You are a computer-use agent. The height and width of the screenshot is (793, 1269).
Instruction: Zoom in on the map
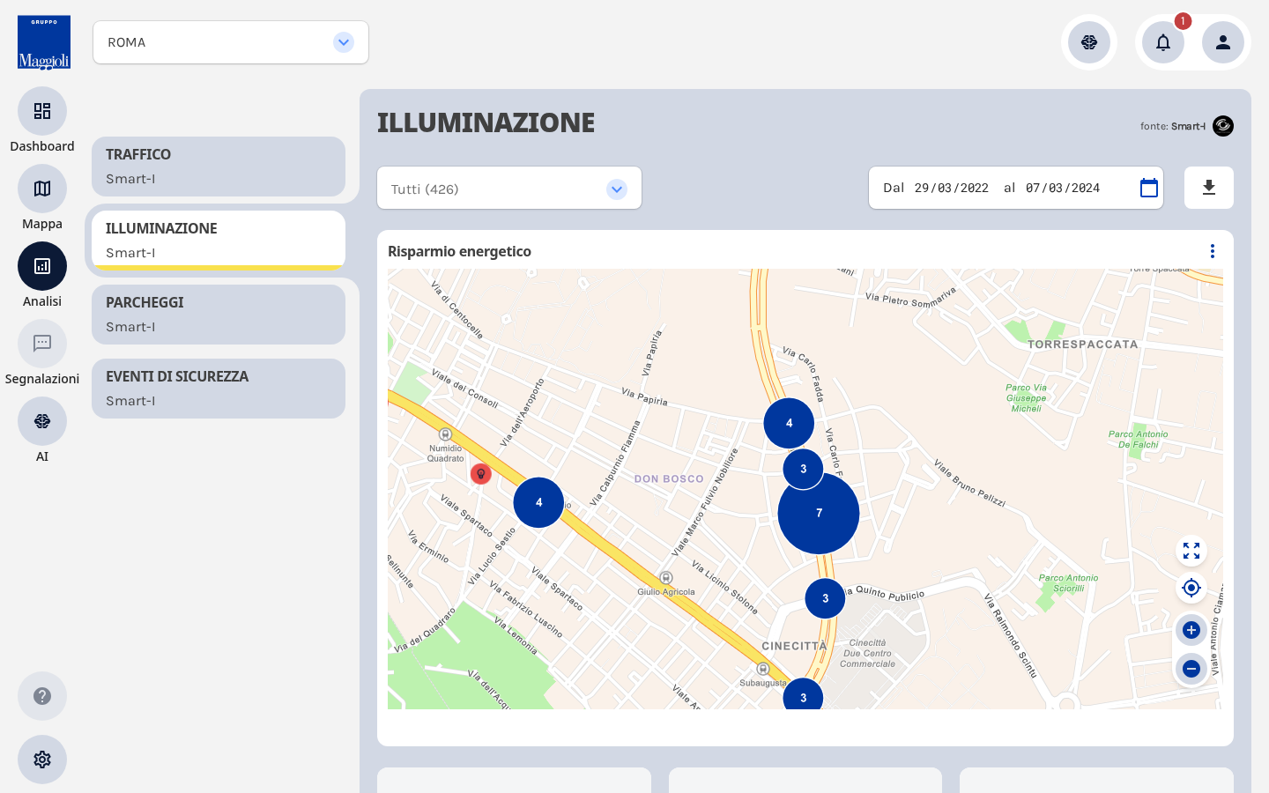[1191, 630]
